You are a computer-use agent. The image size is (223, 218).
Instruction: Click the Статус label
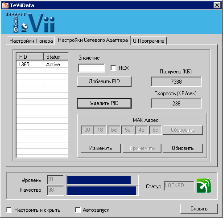(x=153, y=186)
